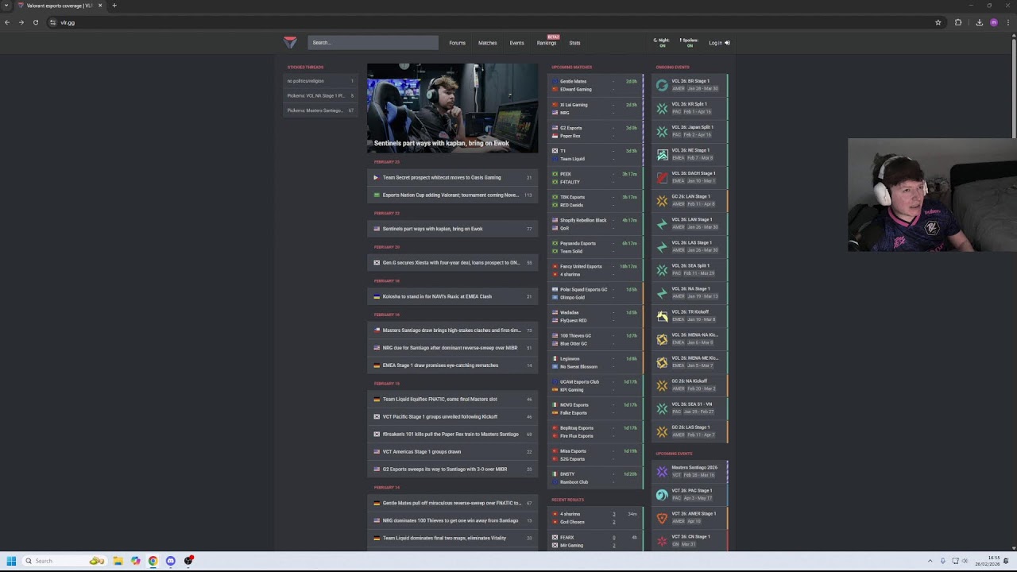This screenshot has height=572, width=1017.
Task: Open the Stats nav item
Action: pos(574,43)
